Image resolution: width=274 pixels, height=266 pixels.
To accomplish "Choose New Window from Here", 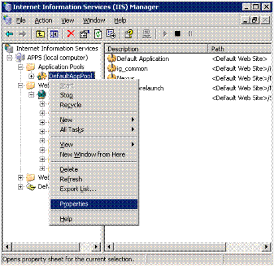I will [x=94, y=155].
